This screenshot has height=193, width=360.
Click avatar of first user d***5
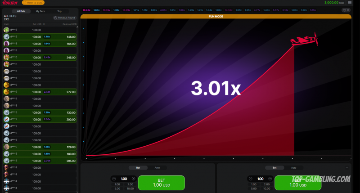coord(6,30)
